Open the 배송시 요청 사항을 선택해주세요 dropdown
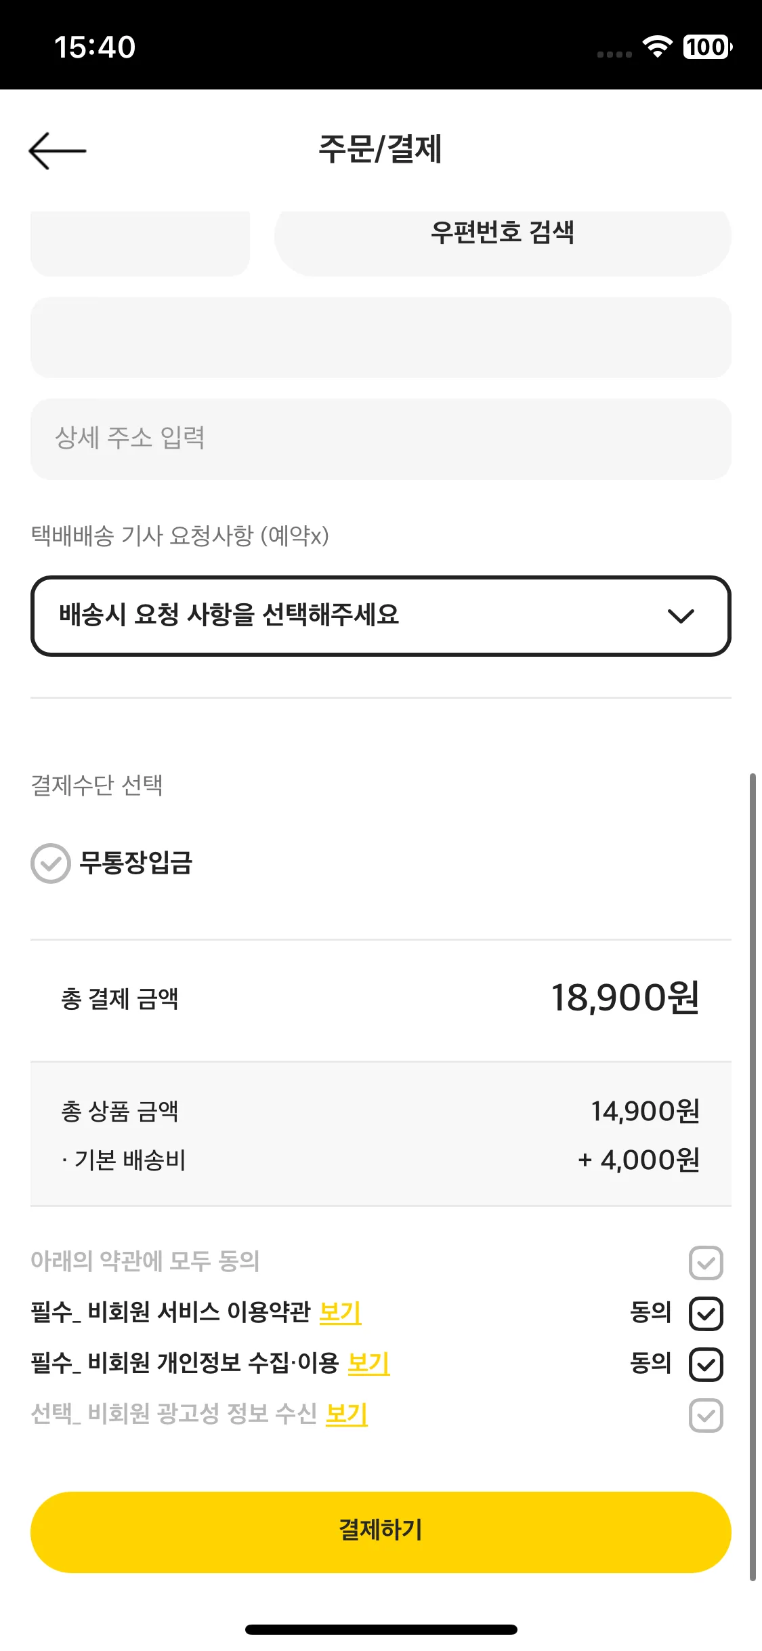The width and height of the screenshot is (762, 1651). click(381, 616)
